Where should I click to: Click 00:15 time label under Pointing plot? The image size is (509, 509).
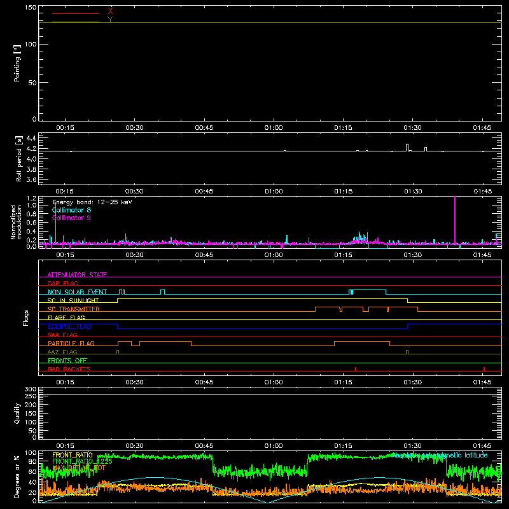click(x=65, y=128)
